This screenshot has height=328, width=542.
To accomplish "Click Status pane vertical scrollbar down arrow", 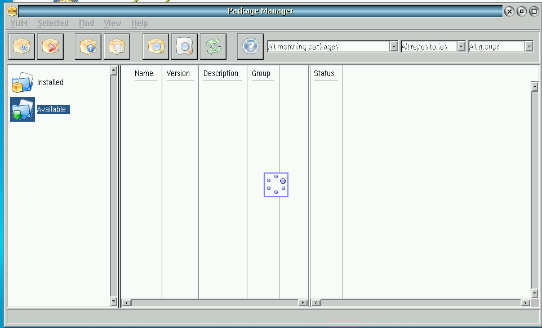I will pyautogui.click(x=535, y=294).
